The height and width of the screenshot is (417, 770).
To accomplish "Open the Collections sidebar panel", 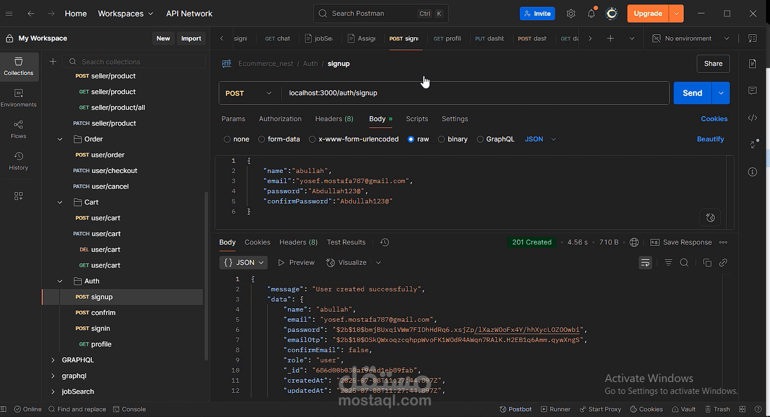I will tap(19, 66).
